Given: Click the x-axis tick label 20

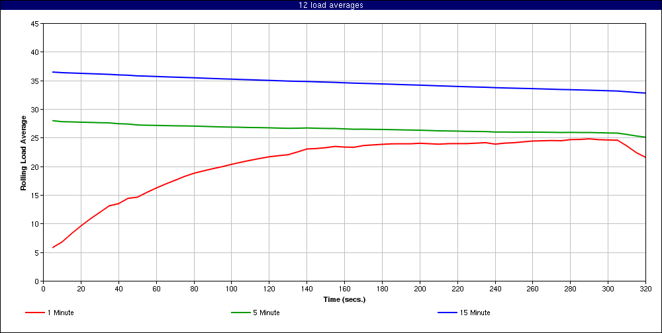Looking at the screenshot, I should click(x=81, y=289).
